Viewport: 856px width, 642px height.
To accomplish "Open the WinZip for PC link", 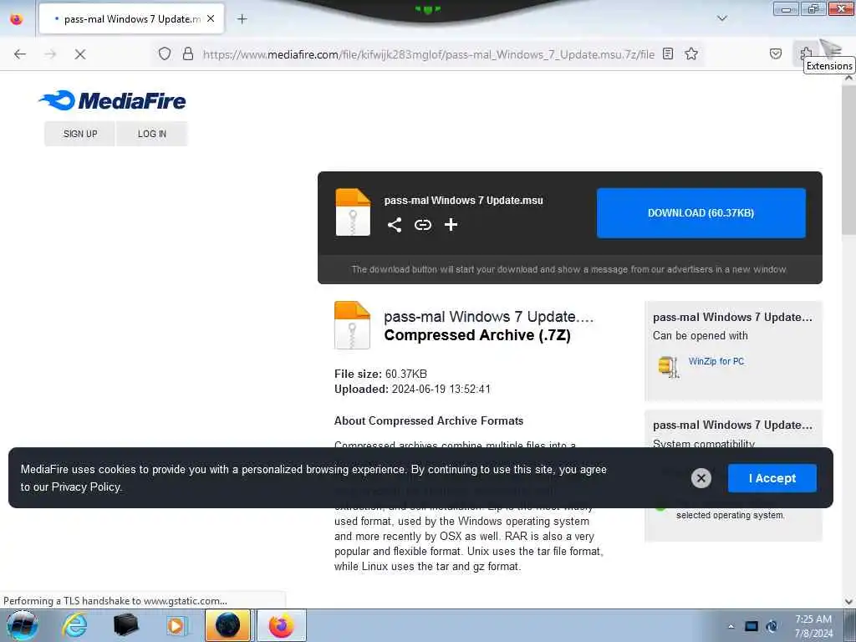I will coord(716,361).
